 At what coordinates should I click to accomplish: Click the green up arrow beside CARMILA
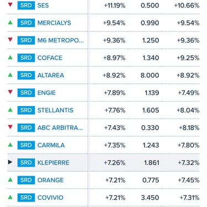(x=10, y=145)
